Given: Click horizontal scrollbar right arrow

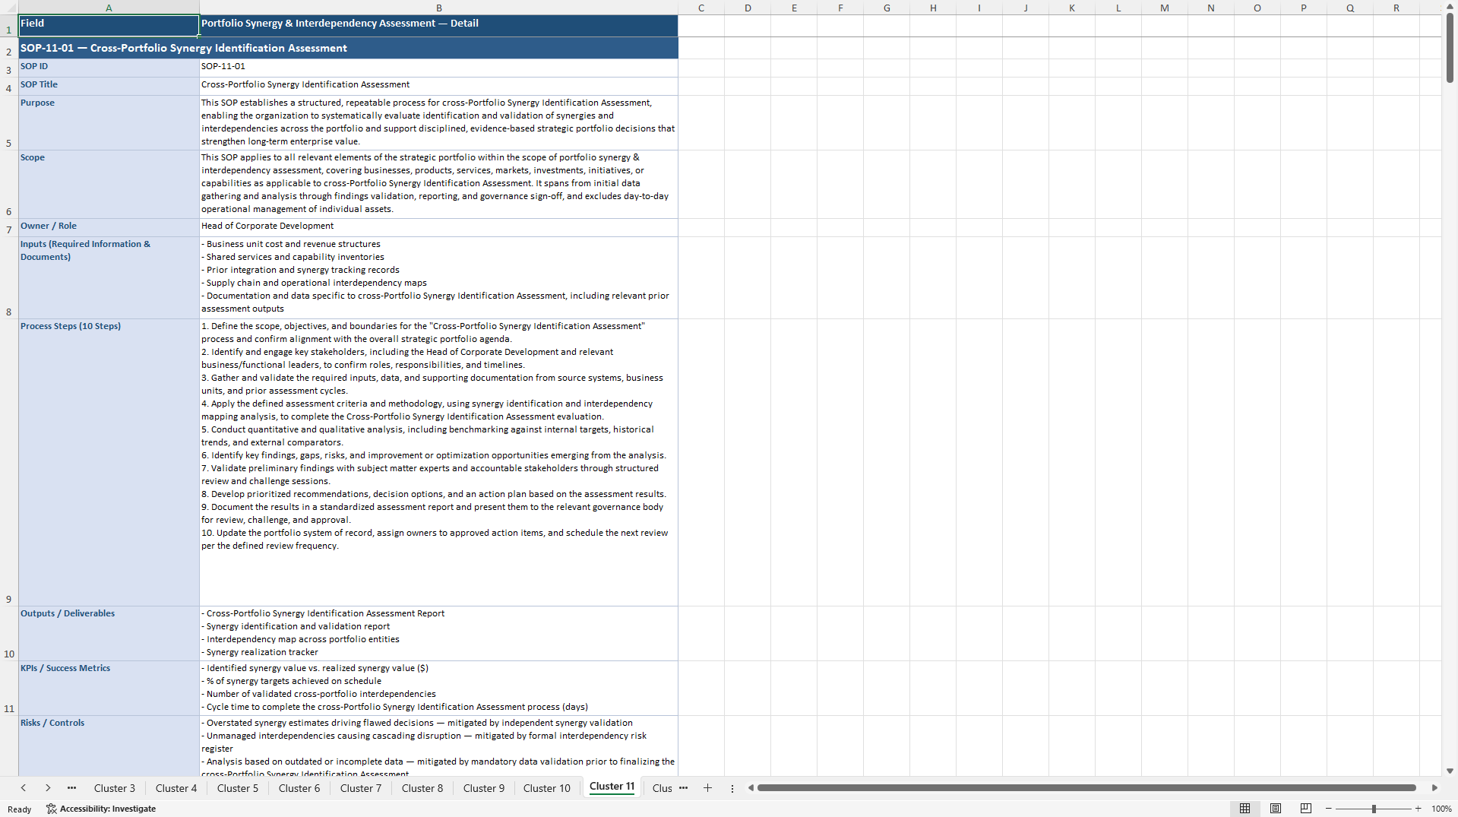Looking at the screenshot, I should point(1434,788).
